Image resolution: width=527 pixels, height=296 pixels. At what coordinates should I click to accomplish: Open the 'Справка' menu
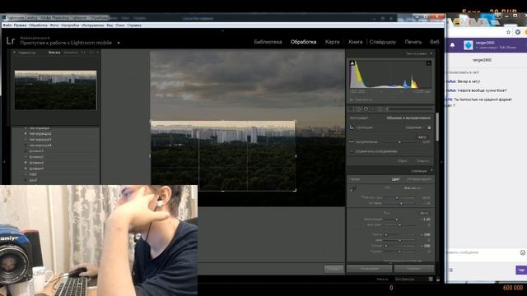(x=134, y=25)
